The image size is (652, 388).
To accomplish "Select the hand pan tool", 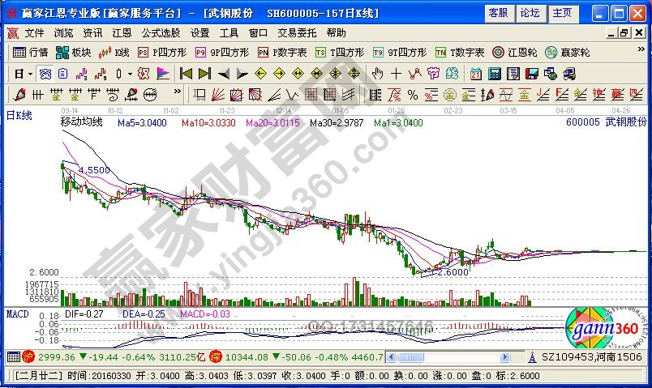I will (376, 73).
